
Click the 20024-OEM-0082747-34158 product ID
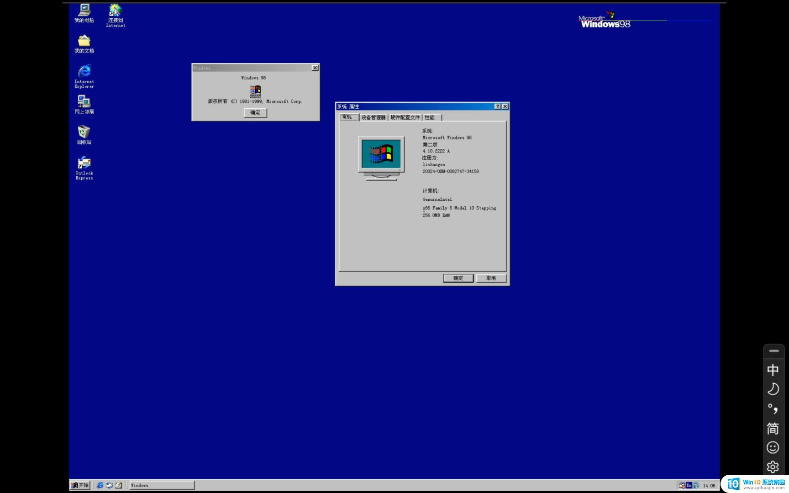pyautogui.click(x=451, y=172)
